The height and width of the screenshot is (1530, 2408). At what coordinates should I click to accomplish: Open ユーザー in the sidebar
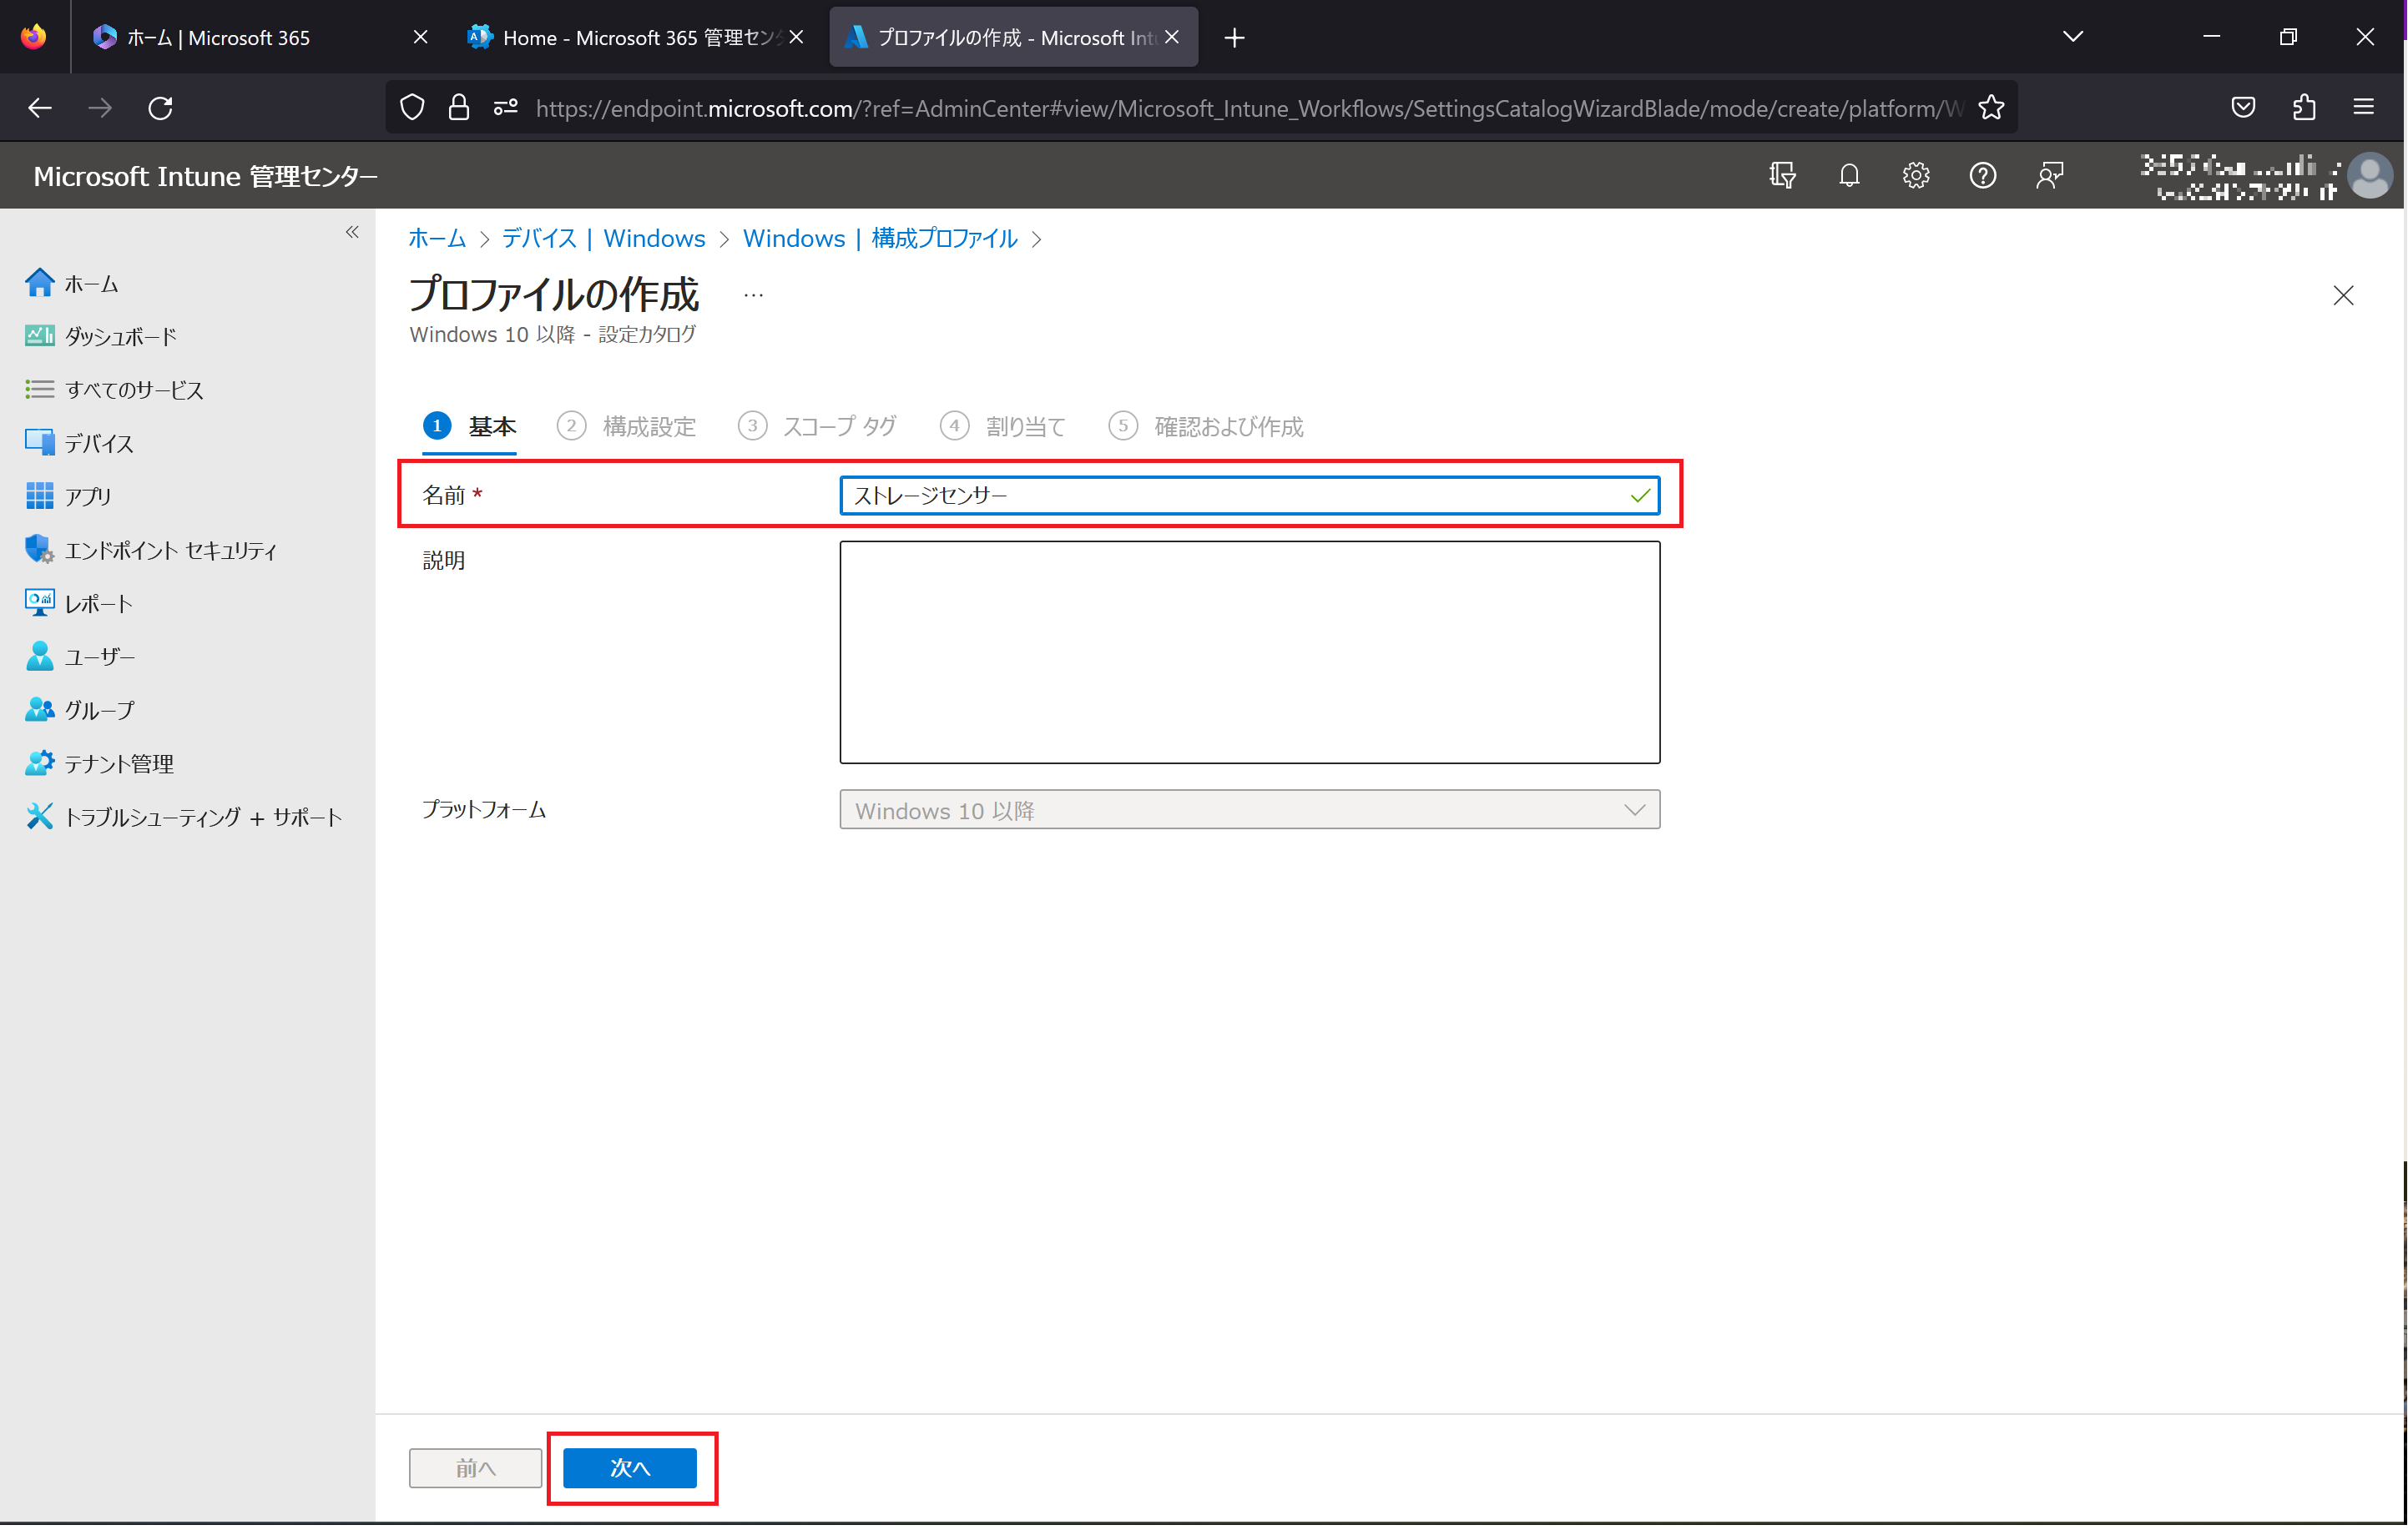(x=79, y=657)
